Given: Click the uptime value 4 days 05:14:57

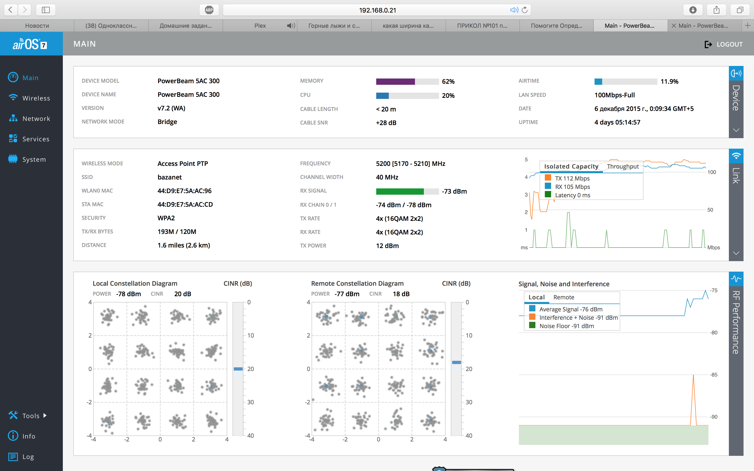Looking at the screenshot, I should [x=617, y=122].
